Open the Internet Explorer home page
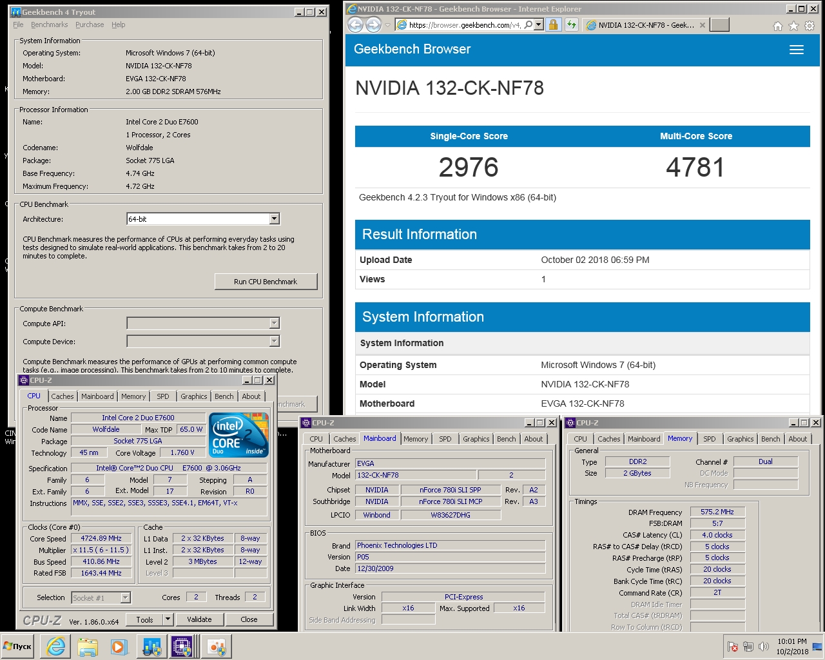The height and width of the screenshot is (660, 825). tap(778, 26)
